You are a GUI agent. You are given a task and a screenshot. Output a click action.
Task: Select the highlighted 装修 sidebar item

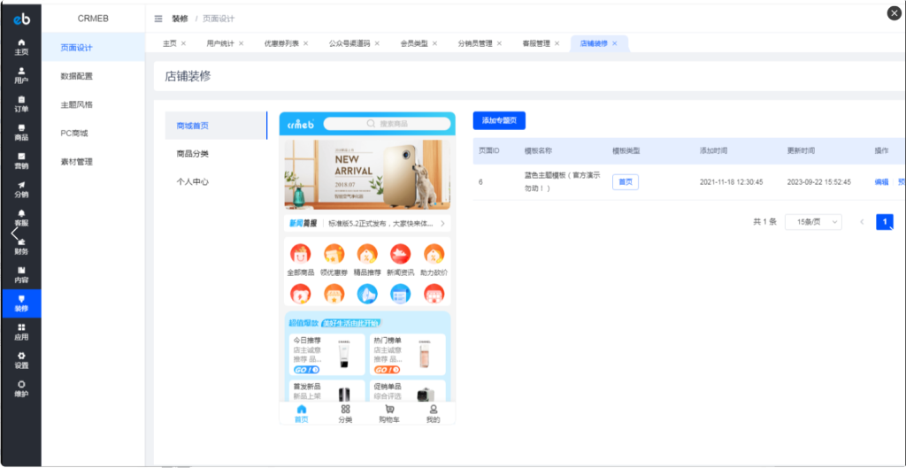pos(21,303)
